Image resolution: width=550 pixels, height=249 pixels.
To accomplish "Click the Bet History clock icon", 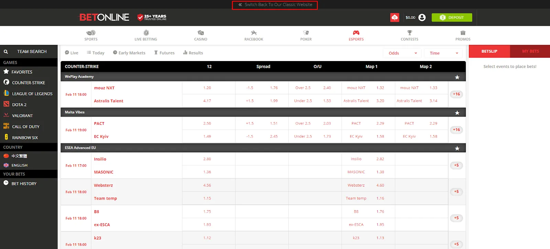I will tap(6, 183).
